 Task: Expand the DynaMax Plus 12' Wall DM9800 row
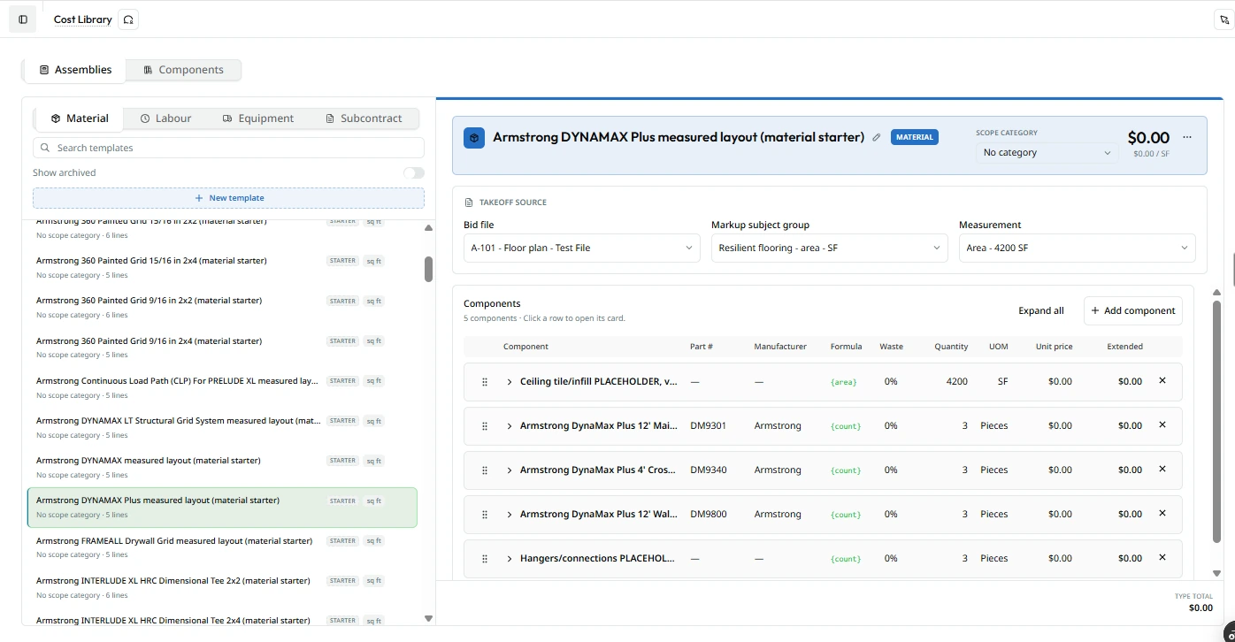point(510,514)
